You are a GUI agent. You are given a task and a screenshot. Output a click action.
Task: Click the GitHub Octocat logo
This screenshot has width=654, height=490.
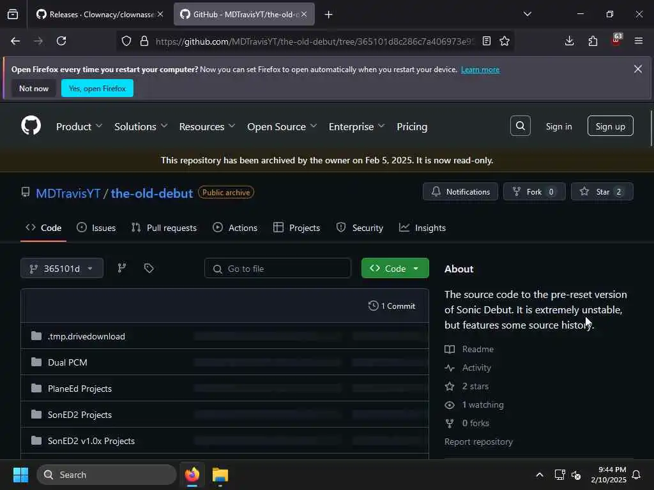(x=31, y=126)
